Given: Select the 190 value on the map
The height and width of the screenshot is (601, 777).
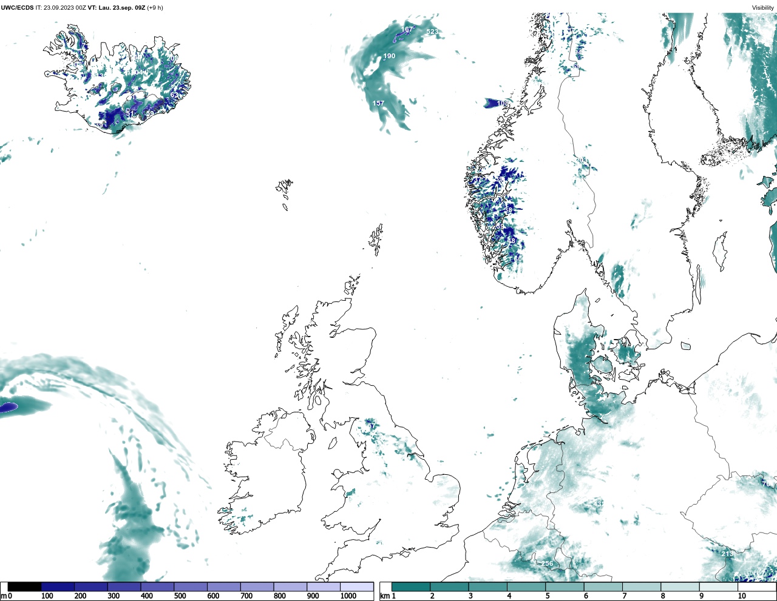Looking at the screenshot, I should pos(389,56).
